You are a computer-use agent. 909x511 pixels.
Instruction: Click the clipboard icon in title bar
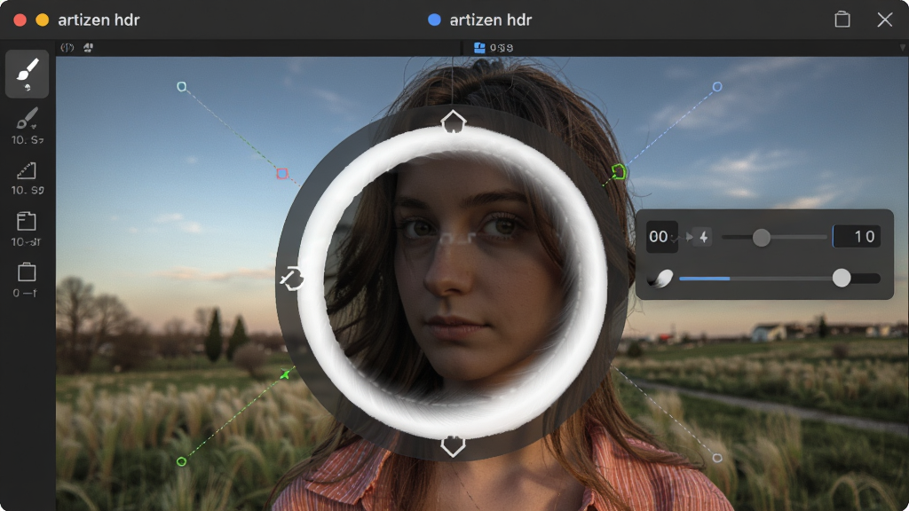coord(842,20)
